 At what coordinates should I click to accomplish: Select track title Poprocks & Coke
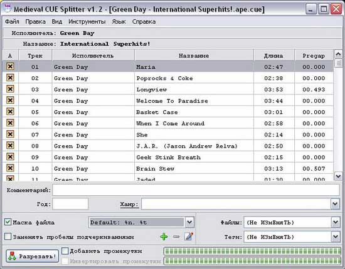pyautogui.click(x=164, y=78)
